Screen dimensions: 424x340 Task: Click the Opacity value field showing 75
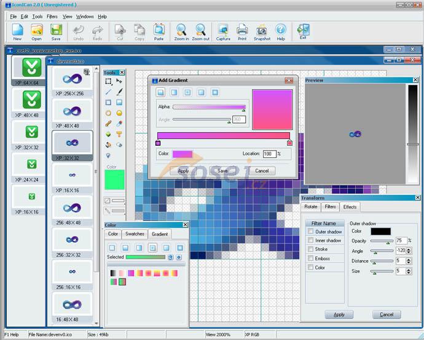point(401,240)
